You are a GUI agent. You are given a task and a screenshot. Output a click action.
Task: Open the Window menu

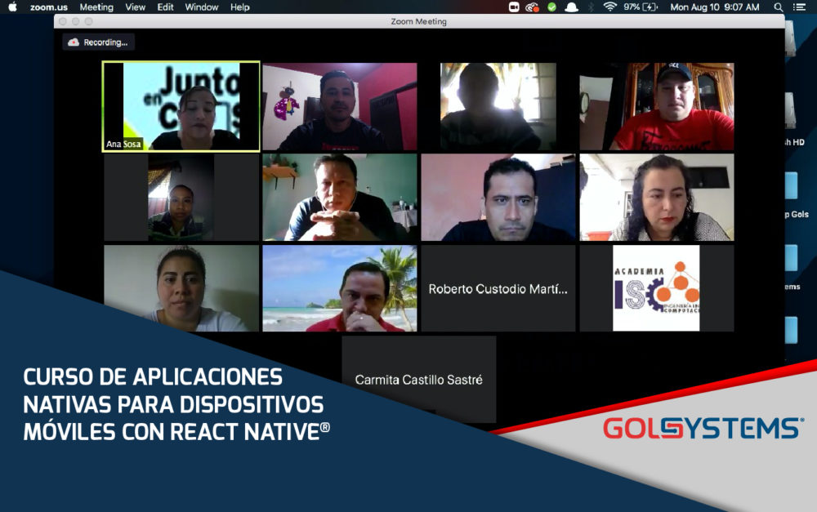click(x=202, y=7)
